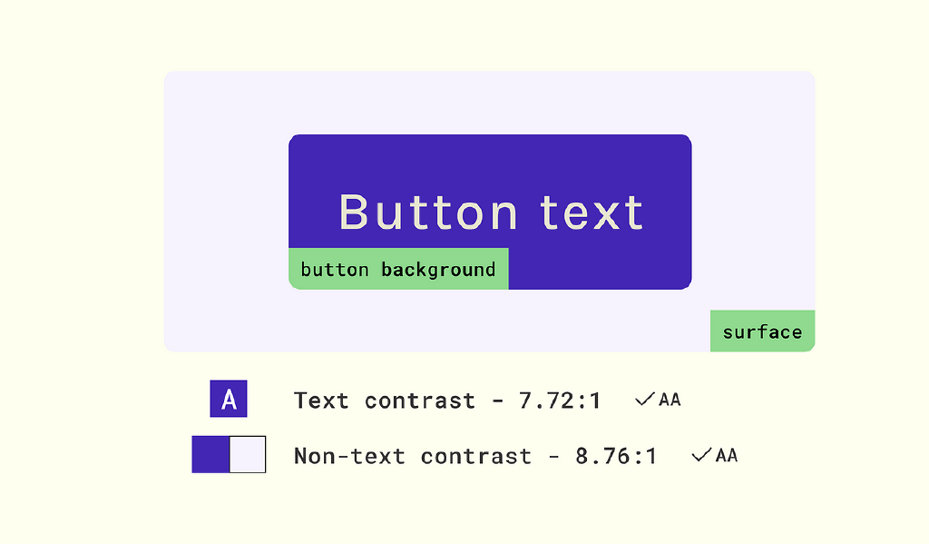Click the 8.76:1 ratio value
The height and width of the screenshot is (544, 929).
tap(616, 456)
